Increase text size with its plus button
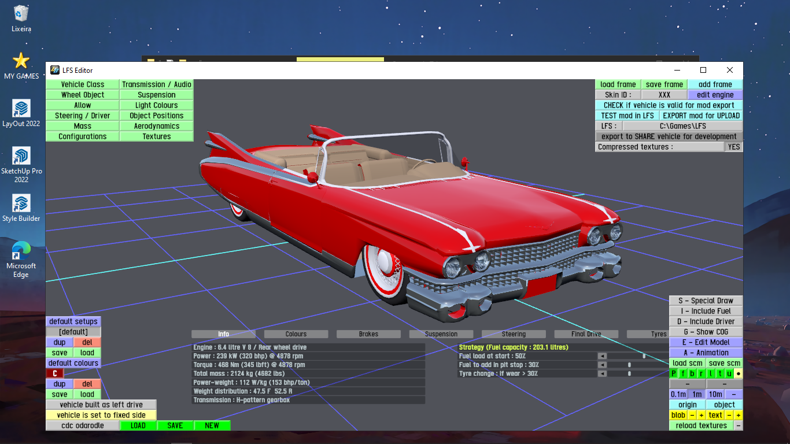Viewport: 790px width, 444px height. tap(739, 415)
